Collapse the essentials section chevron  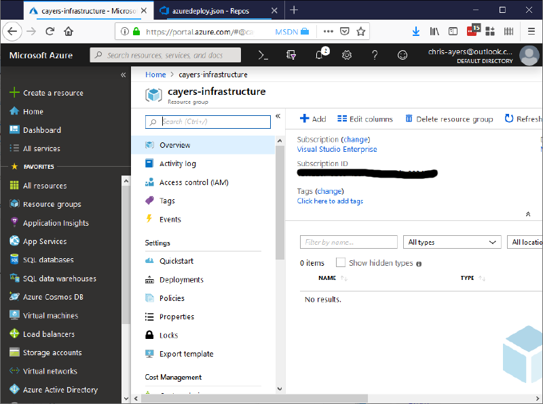point(528,214)
